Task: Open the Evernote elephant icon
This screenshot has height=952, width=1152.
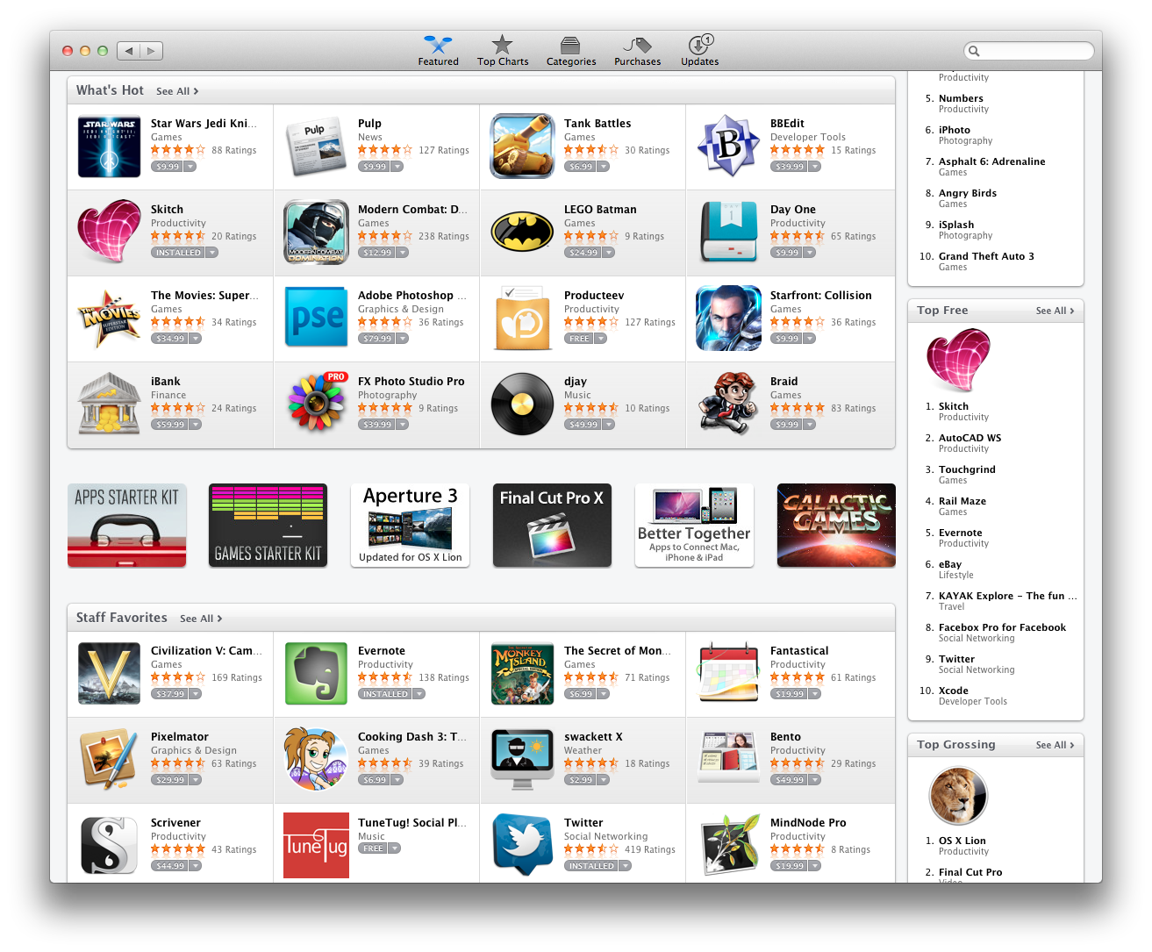Action: 316,674
